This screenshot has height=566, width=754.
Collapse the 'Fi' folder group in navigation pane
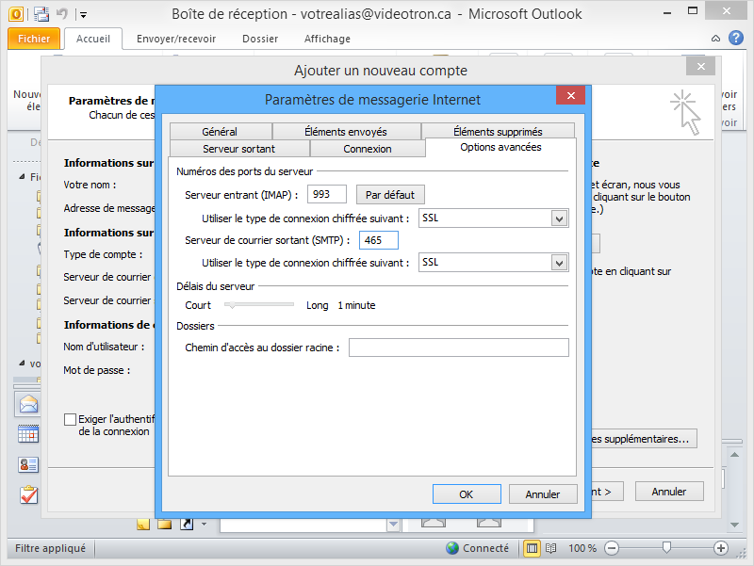coord(22,177)
